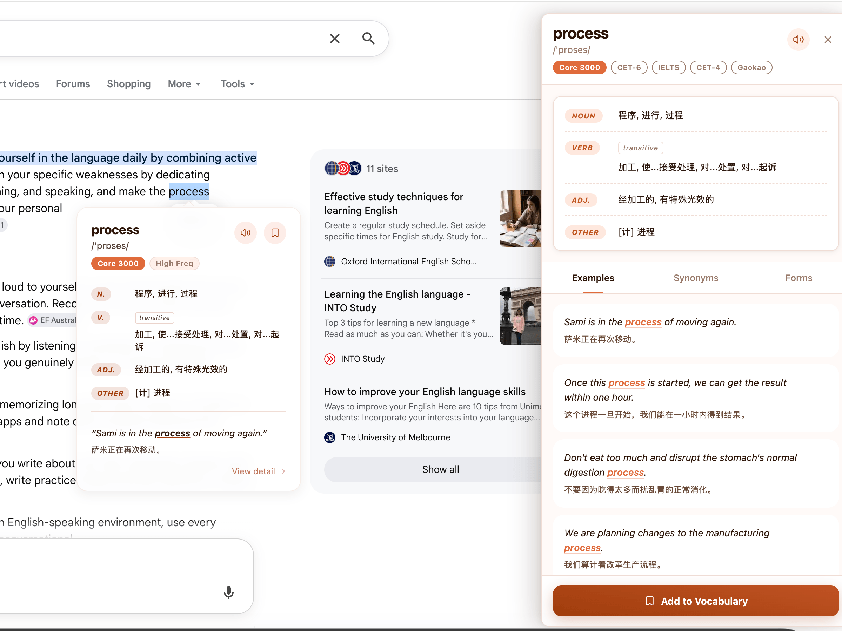Toggle the IELTS tag pill
Image resolution: width=842 pixels, height=631 pixels.
tap(668, 67)
